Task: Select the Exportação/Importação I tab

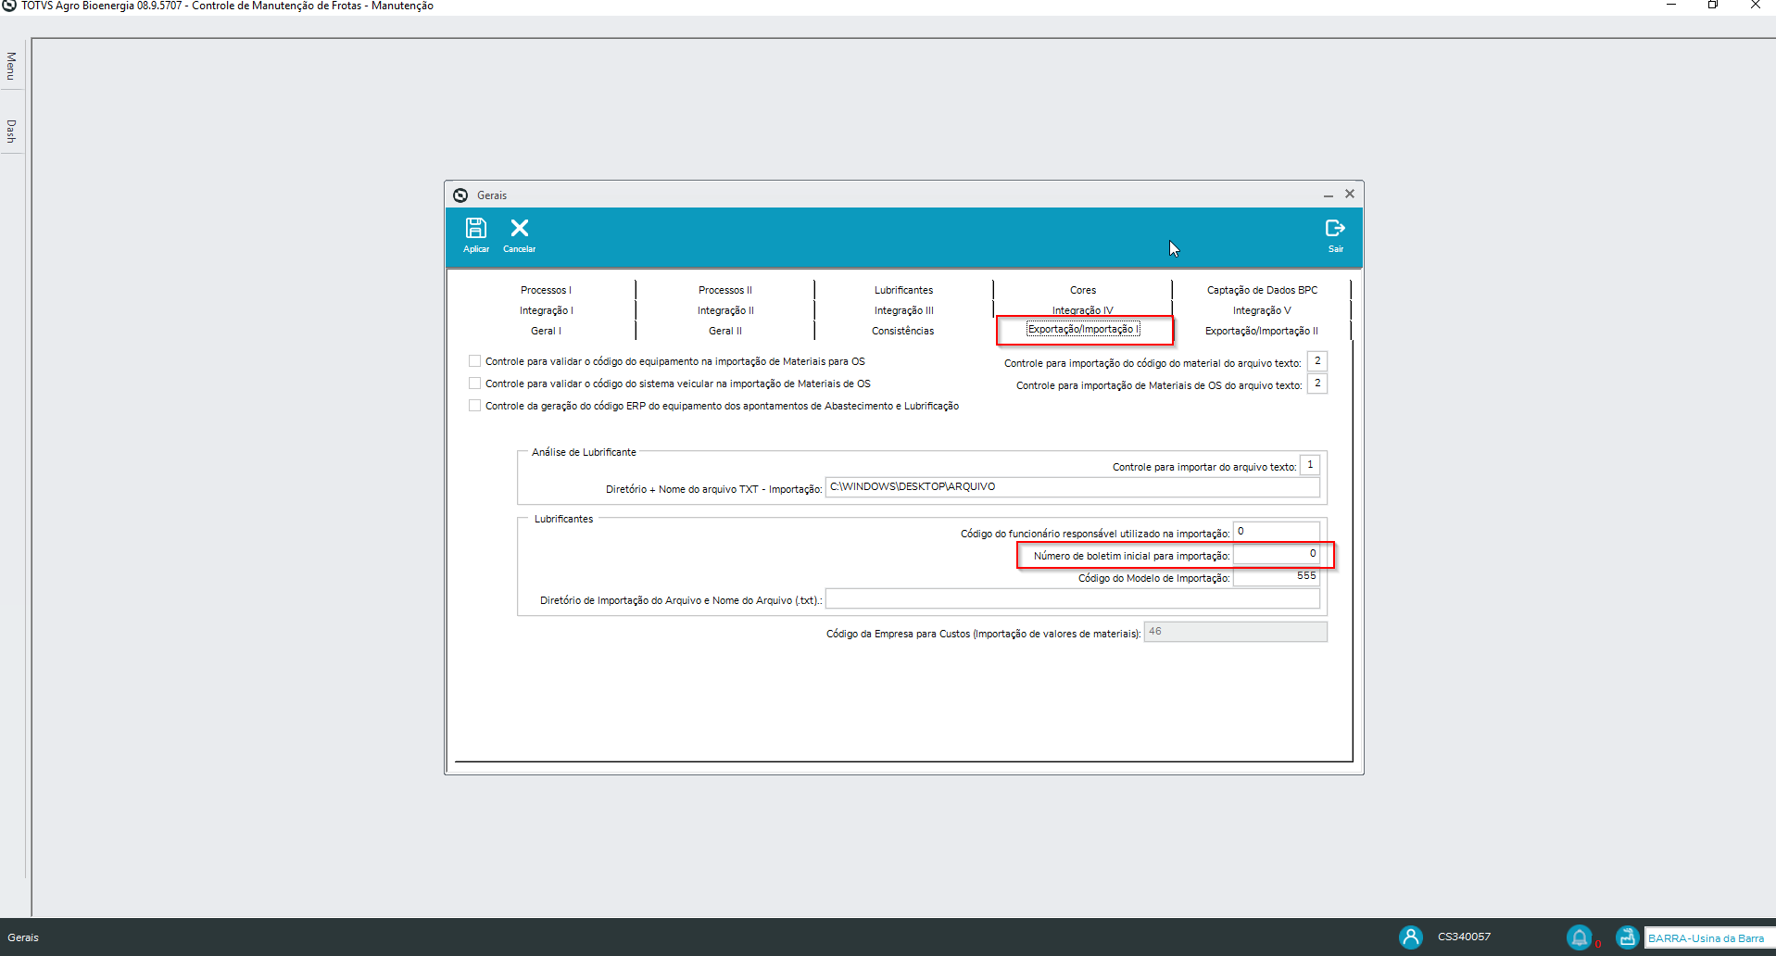Action: [1084, 330]
